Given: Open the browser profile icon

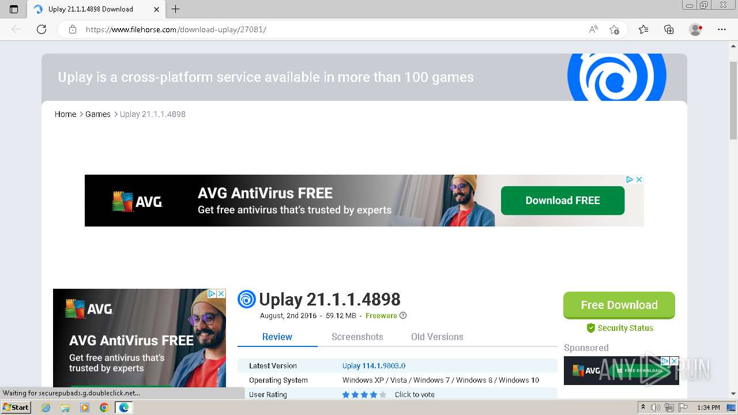Looking at the screenshot, I should click(x=695, y=29).
